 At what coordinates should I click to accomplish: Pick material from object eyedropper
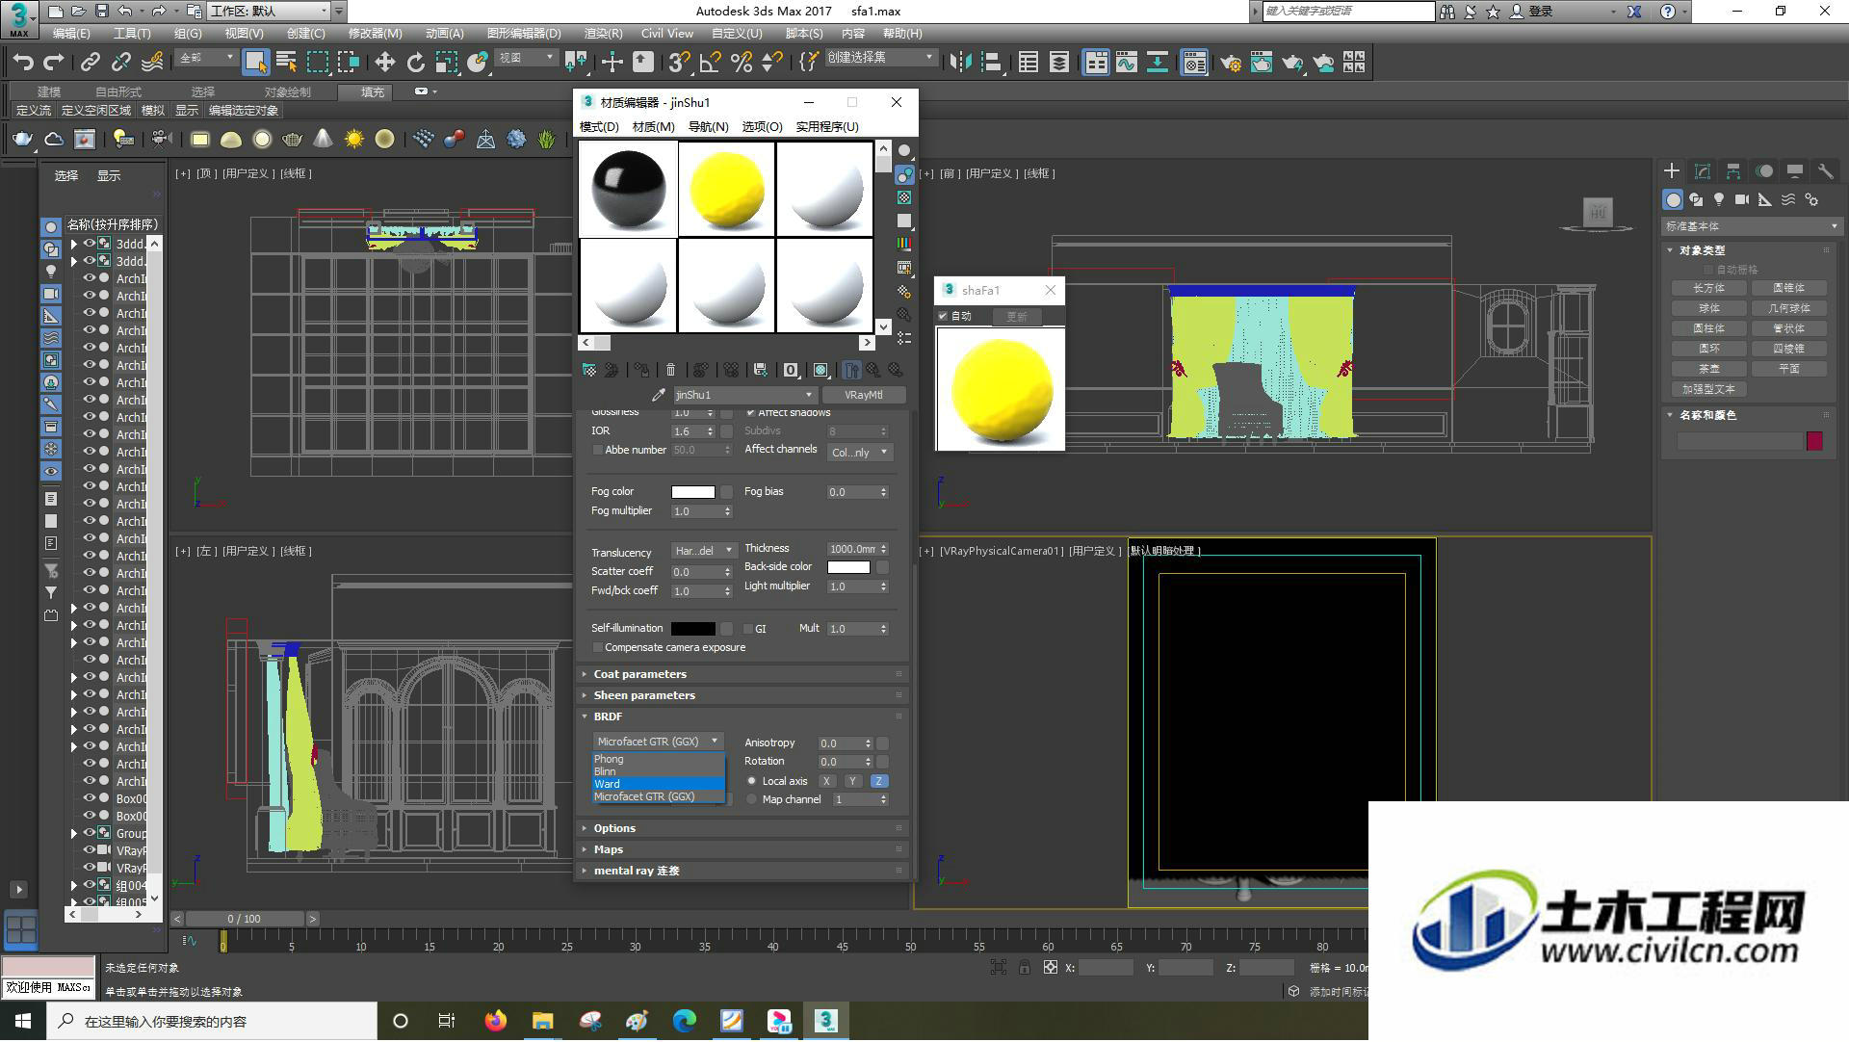pos(659,395)
